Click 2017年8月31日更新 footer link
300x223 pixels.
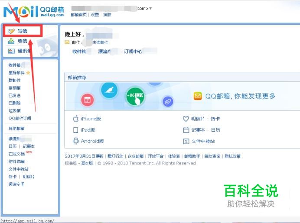pos(84,156)
